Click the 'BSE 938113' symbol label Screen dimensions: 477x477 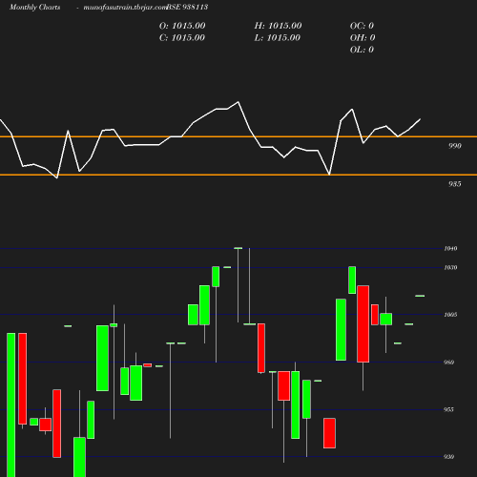[x=187, y=7]
